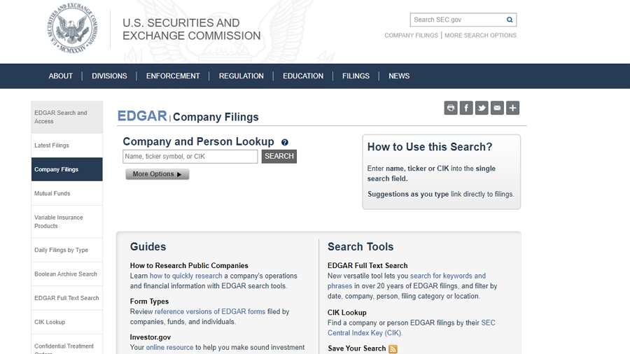Select Mutual Funds in sidebar
This screenshot has height=354, width=630.
(x=66, y=194)
